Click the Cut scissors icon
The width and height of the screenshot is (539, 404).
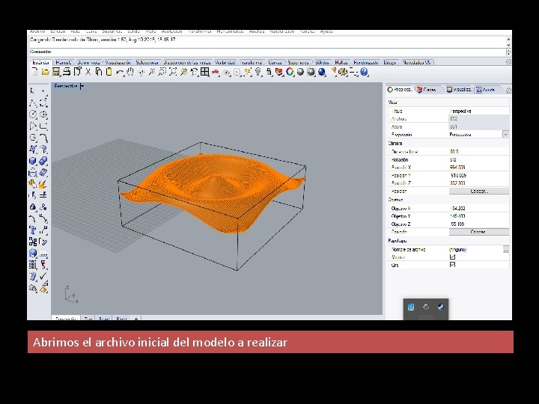[x=88, y=72]
